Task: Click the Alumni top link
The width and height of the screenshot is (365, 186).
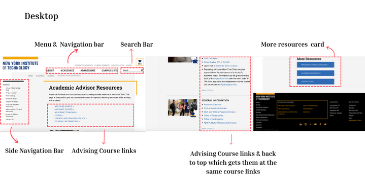Action: tap(129, 65)
